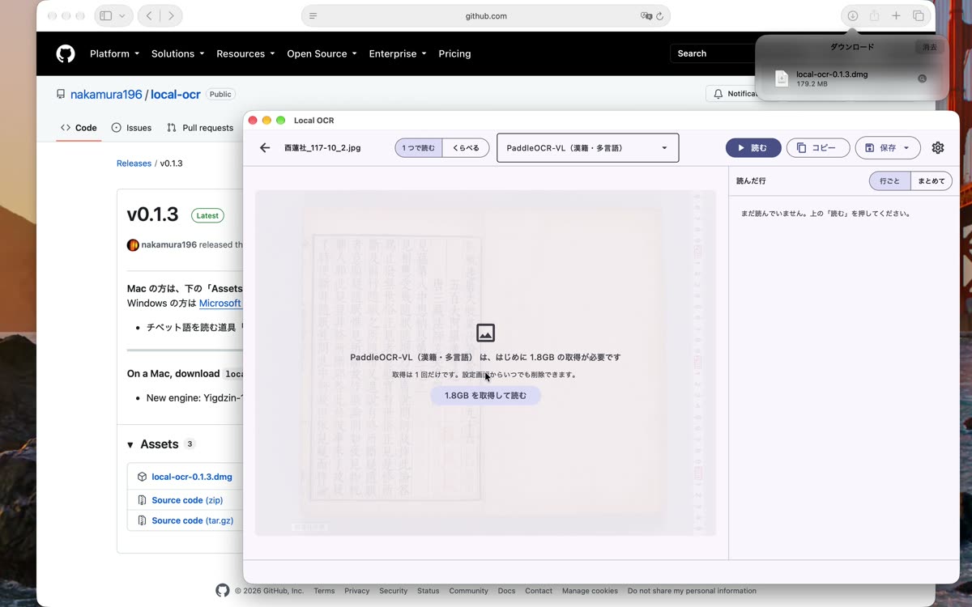Click 消去 to clear downloads list

[x=929, y=47]
